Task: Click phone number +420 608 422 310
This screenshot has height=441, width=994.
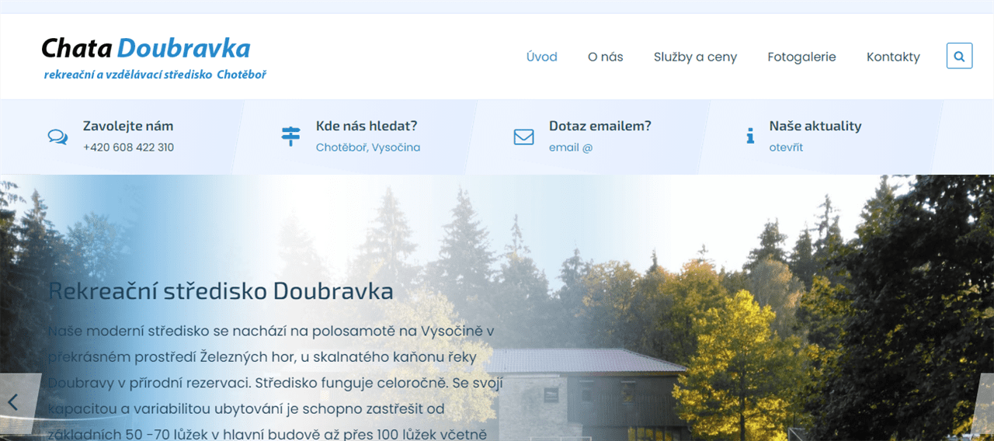Action: tap(128, 148)
